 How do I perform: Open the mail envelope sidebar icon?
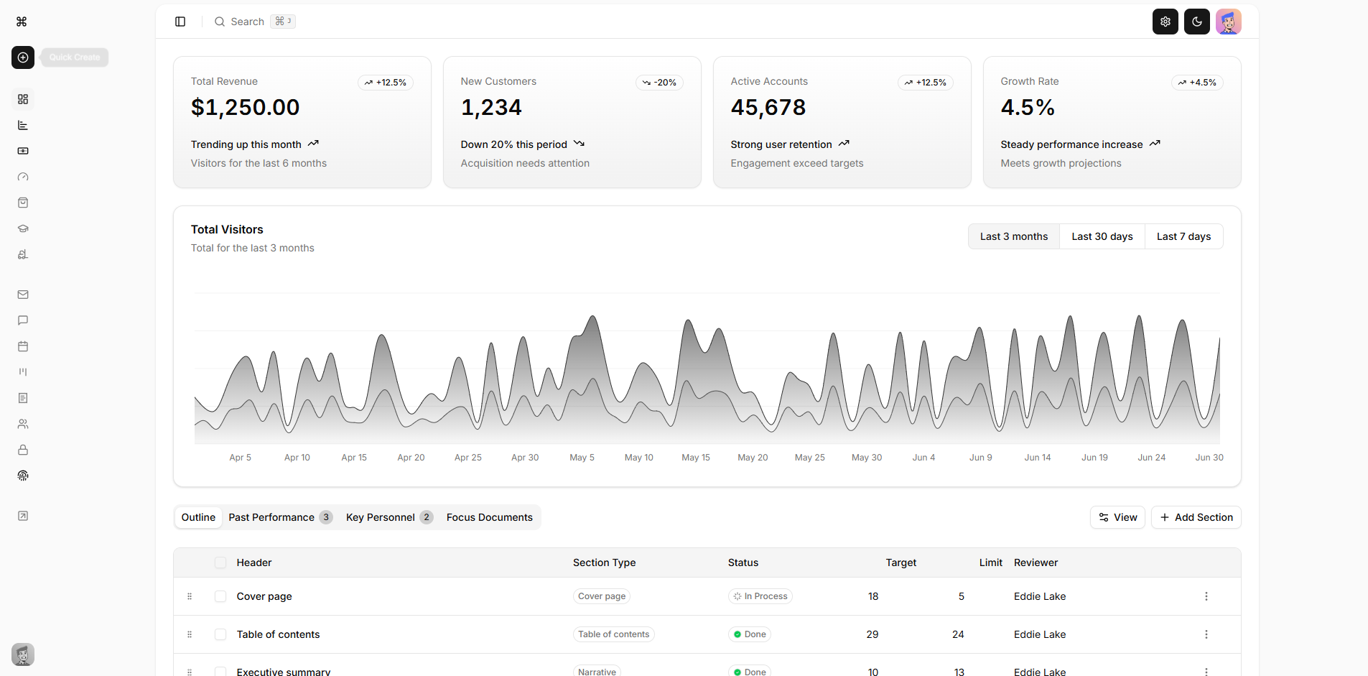pos(23,295)
